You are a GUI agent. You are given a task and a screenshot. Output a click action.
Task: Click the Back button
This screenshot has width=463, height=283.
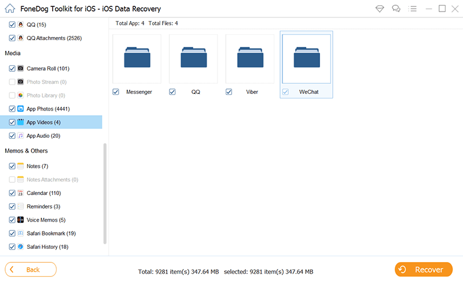point(31,270)
